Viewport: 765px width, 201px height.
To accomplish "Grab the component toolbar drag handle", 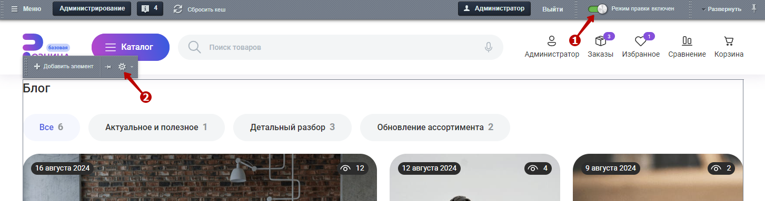I will tap(26, 67).
